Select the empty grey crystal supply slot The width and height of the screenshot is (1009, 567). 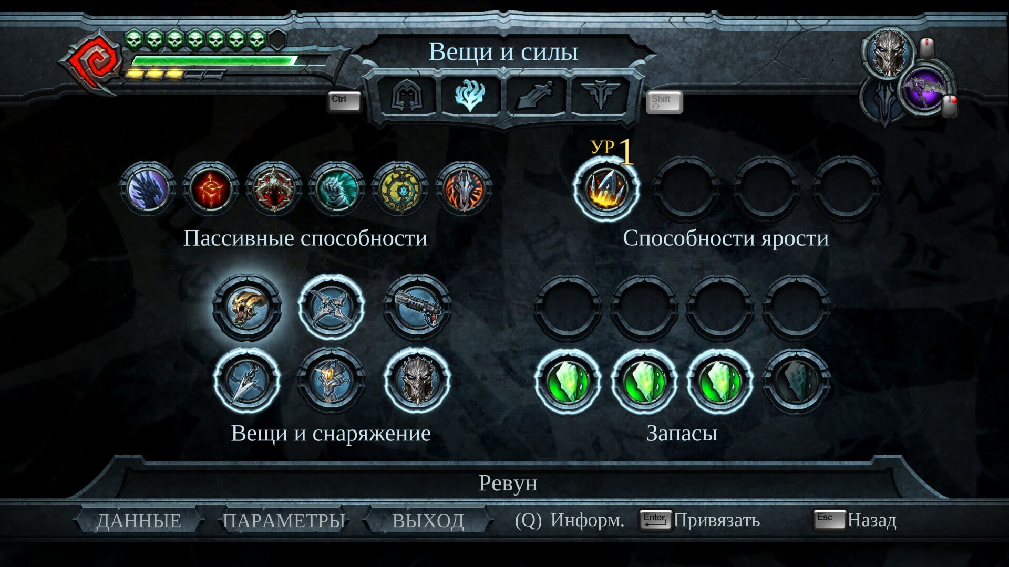[796, 382]
